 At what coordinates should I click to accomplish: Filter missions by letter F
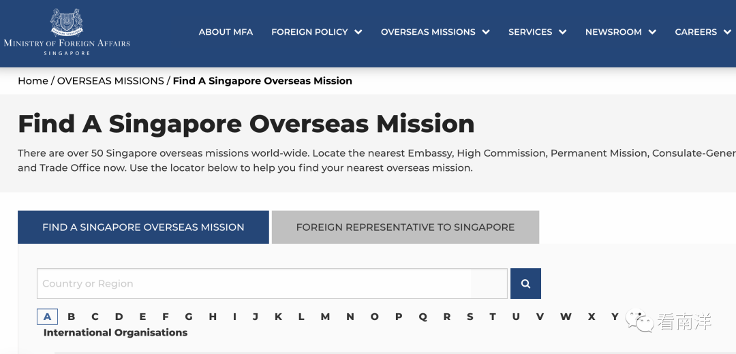165,317
